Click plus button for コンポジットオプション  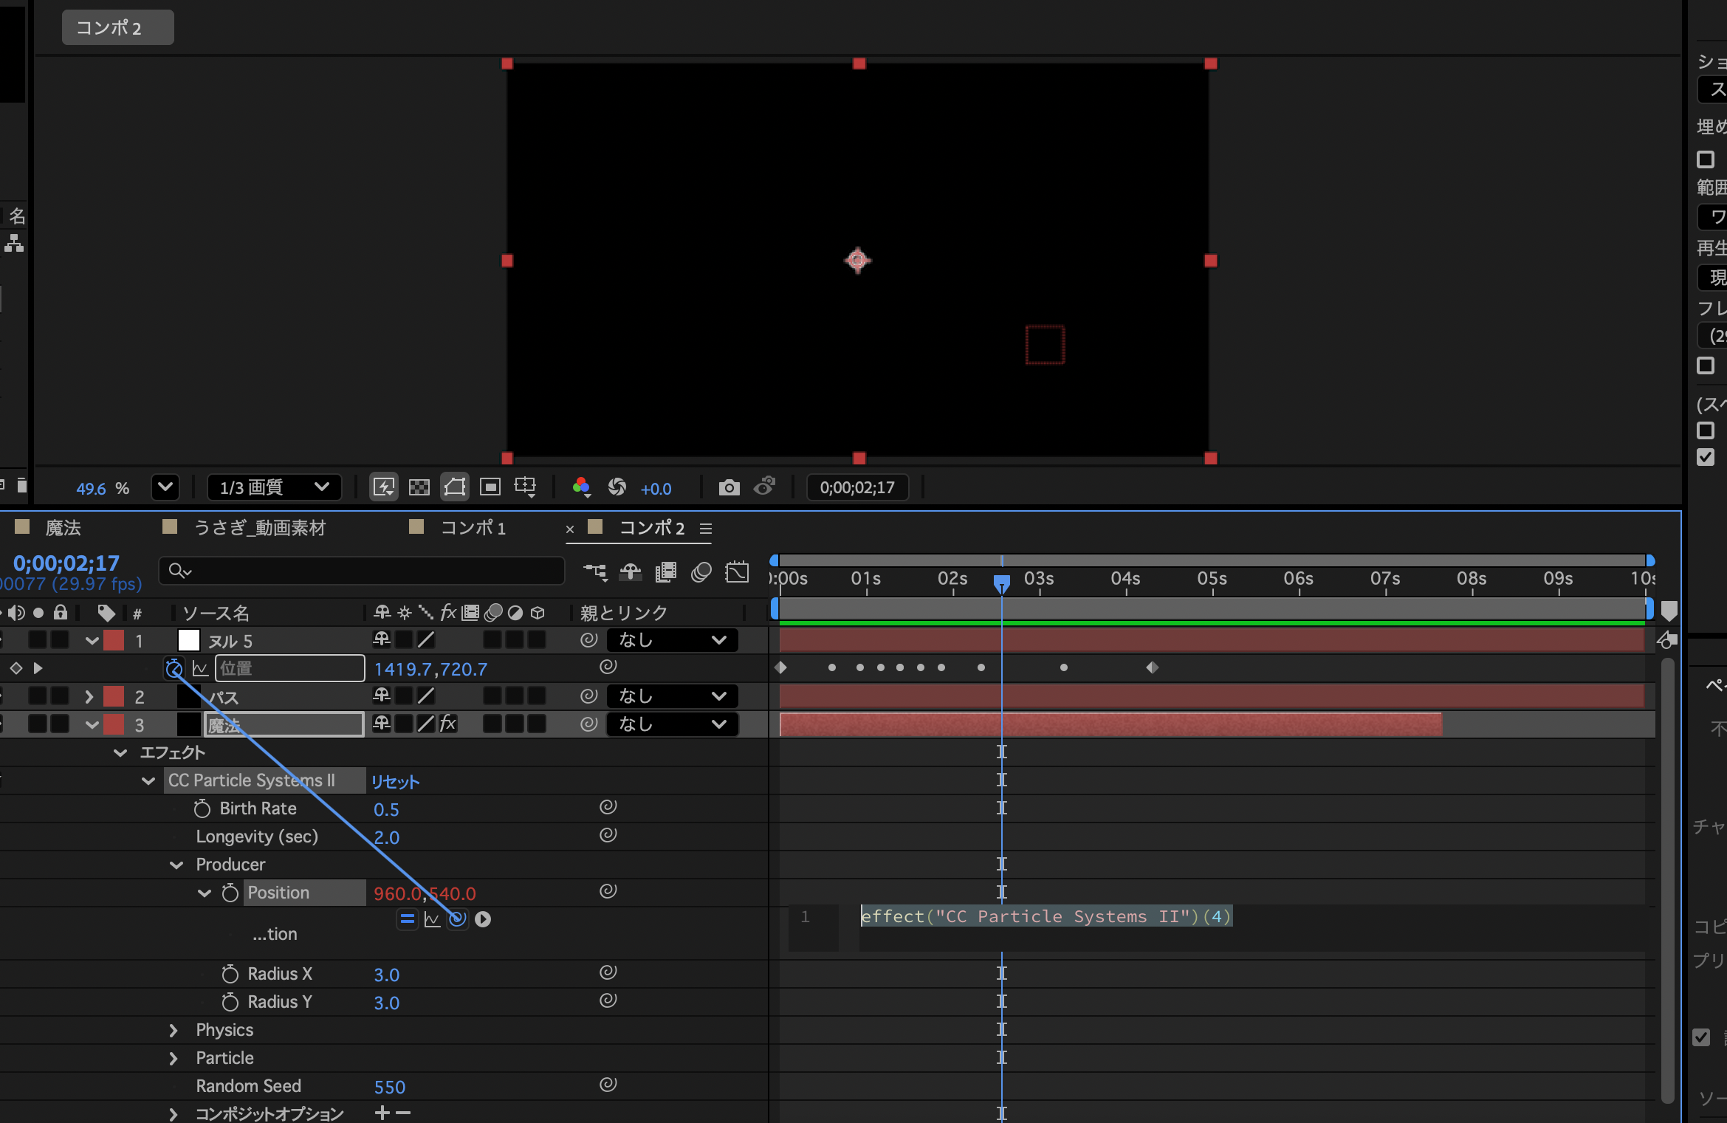pyautogui.click(x=382, y=1113)
